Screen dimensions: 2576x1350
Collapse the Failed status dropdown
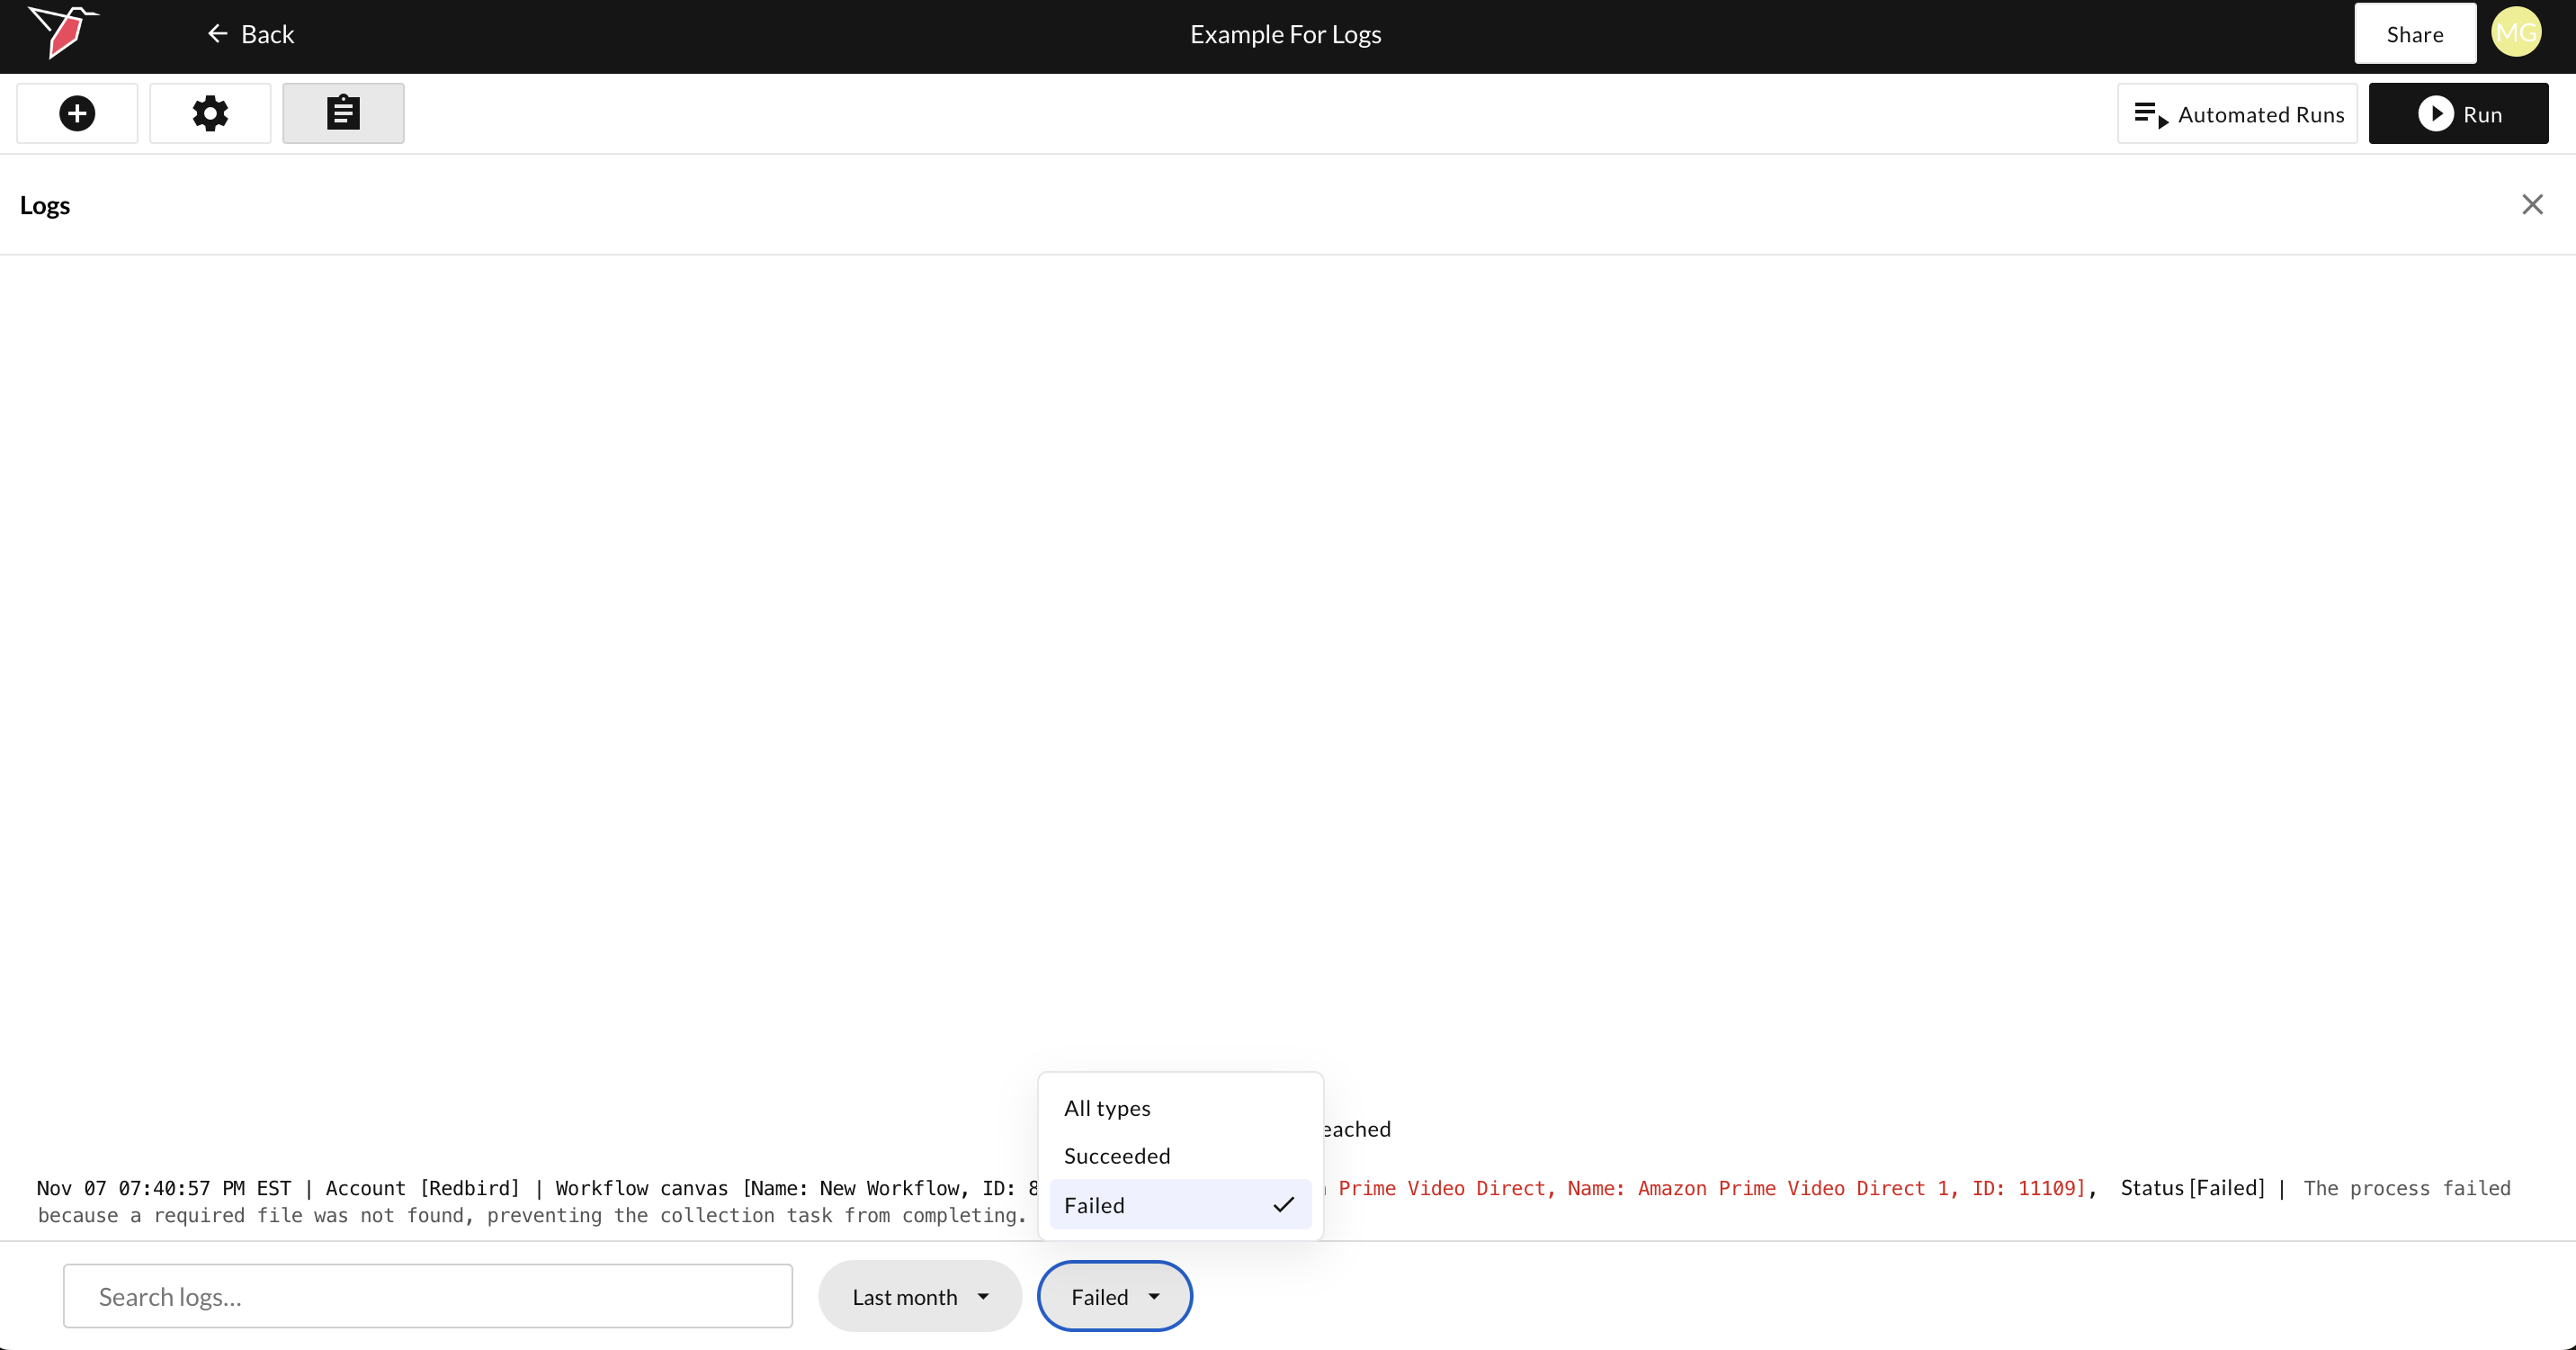click(1114, 1297)
